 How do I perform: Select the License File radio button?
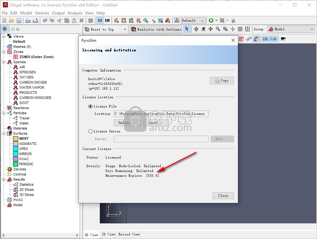coord(90,106)
